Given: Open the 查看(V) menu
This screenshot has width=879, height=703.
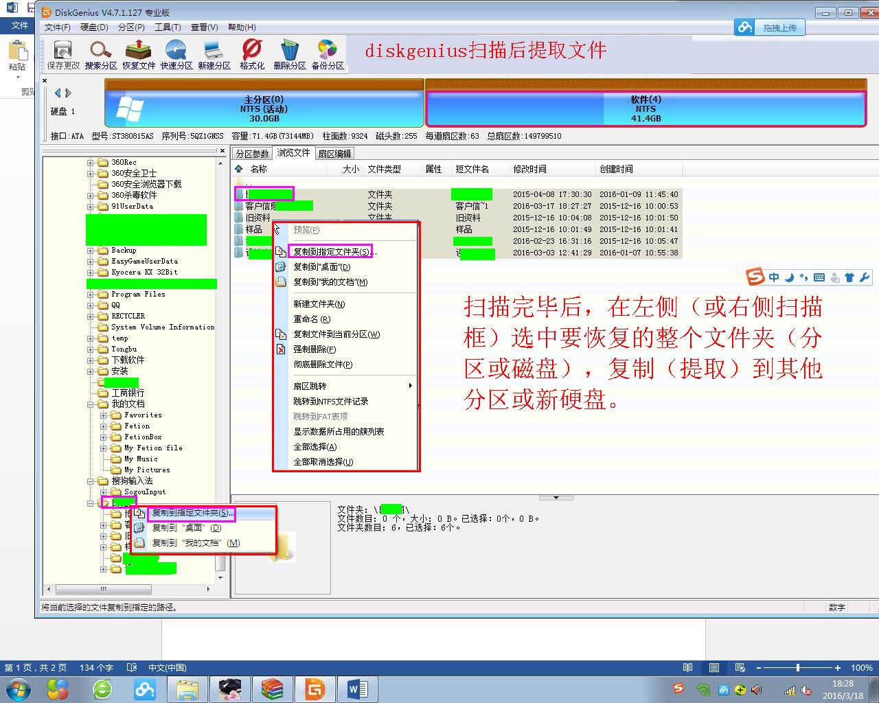Looking at the screenshot, I should 204,27.
